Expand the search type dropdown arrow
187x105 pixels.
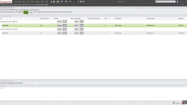pos(175,2)
